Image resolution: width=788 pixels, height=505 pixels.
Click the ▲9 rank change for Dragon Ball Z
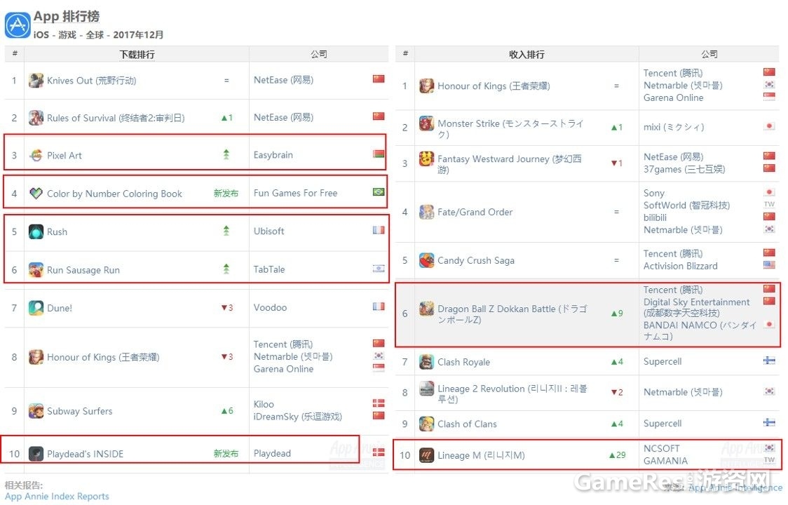coord(617,314)
